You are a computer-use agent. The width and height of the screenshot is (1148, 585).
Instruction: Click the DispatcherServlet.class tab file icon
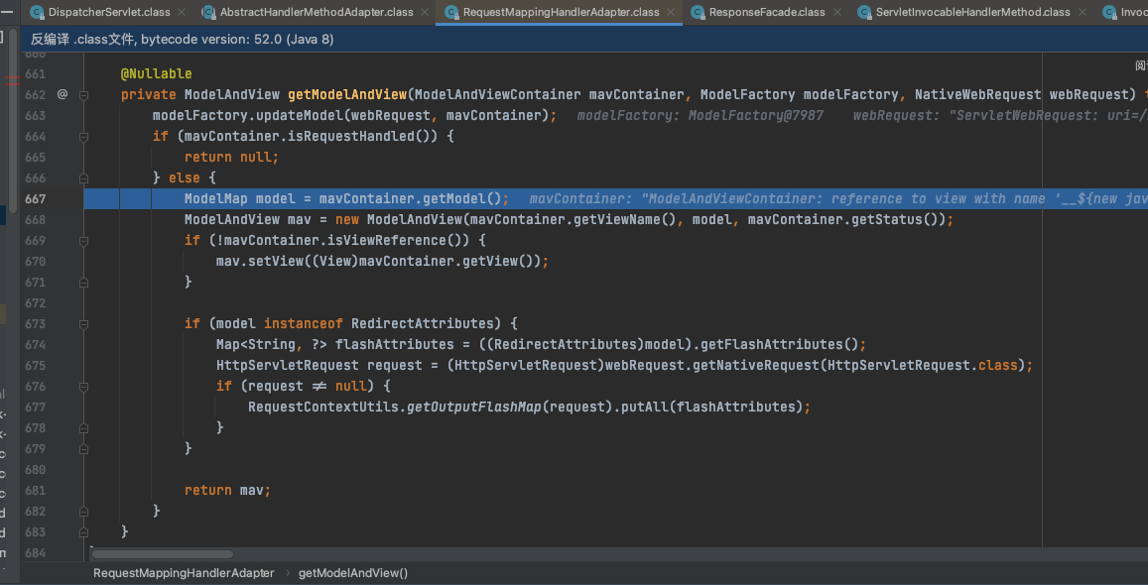[x=37, y=12]
